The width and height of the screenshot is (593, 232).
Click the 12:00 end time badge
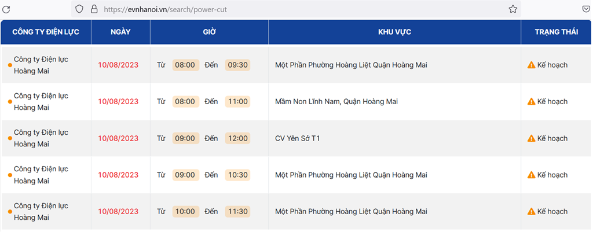pos(237,138)
